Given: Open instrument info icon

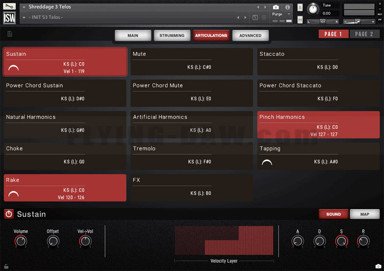Looking at the screenshot, I should 288,7.
